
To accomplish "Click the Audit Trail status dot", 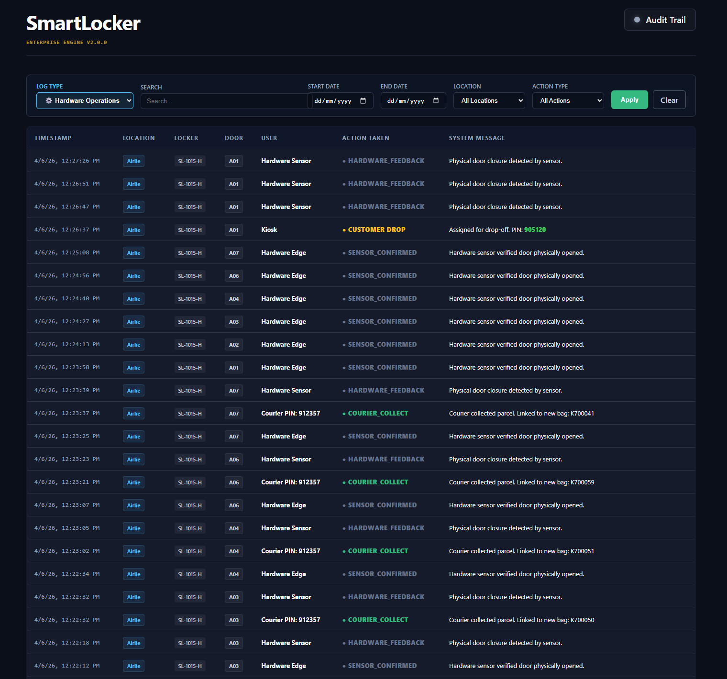I will coord(637,20).
